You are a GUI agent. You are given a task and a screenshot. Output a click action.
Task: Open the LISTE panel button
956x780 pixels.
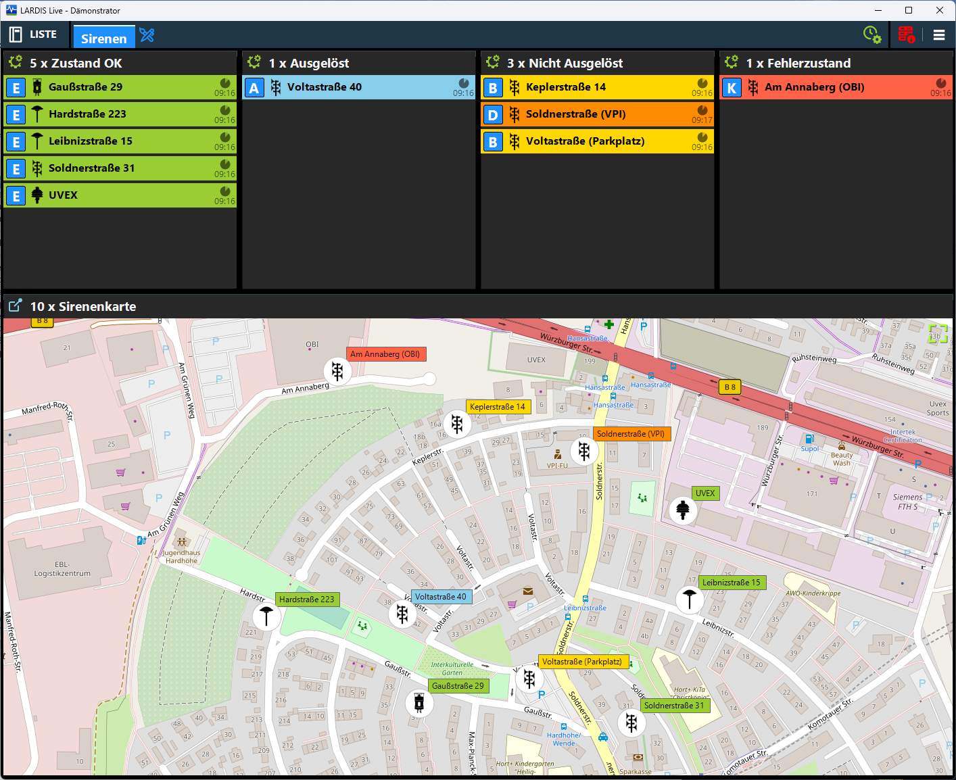pyautogui.click(x=33, y=34)
